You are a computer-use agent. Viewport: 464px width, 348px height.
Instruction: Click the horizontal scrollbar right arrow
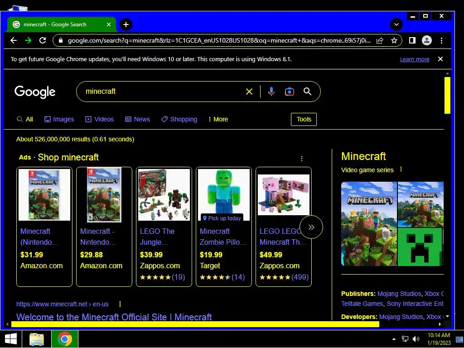[440, 324]
